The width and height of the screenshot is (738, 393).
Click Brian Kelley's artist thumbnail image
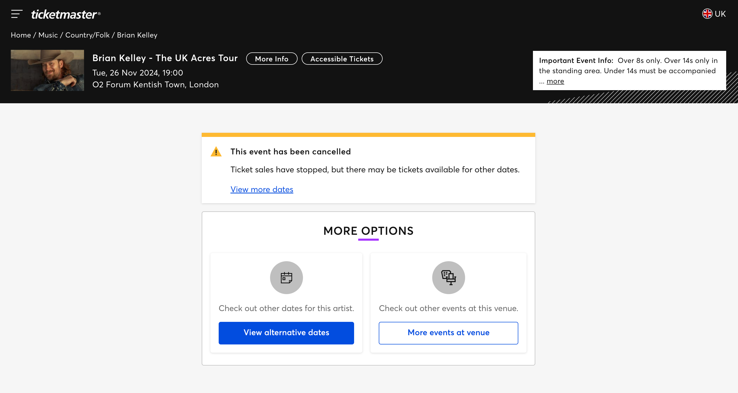pyautogui.click(x=47, y=70)
